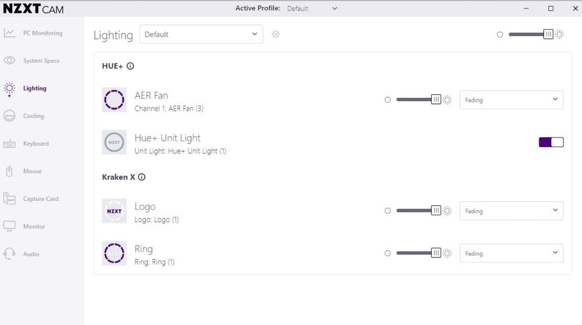Click the global minimum brightness circle icon
Viewport: 582px width, 325px height.
[500, 34]
